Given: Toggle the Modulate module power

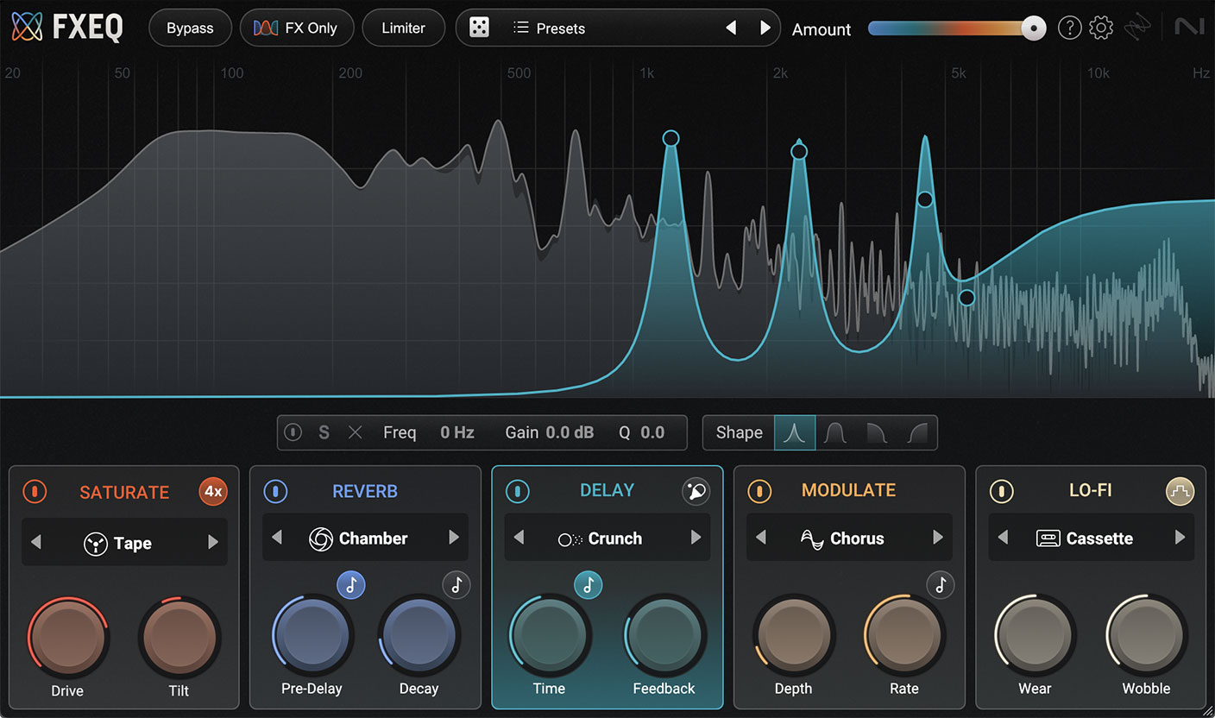Looking at the screenshot, I should [759, 491].
